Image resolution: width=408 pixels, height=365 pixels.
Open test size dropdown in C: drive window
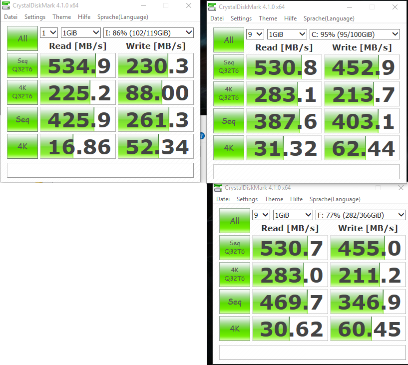(287, 34)
